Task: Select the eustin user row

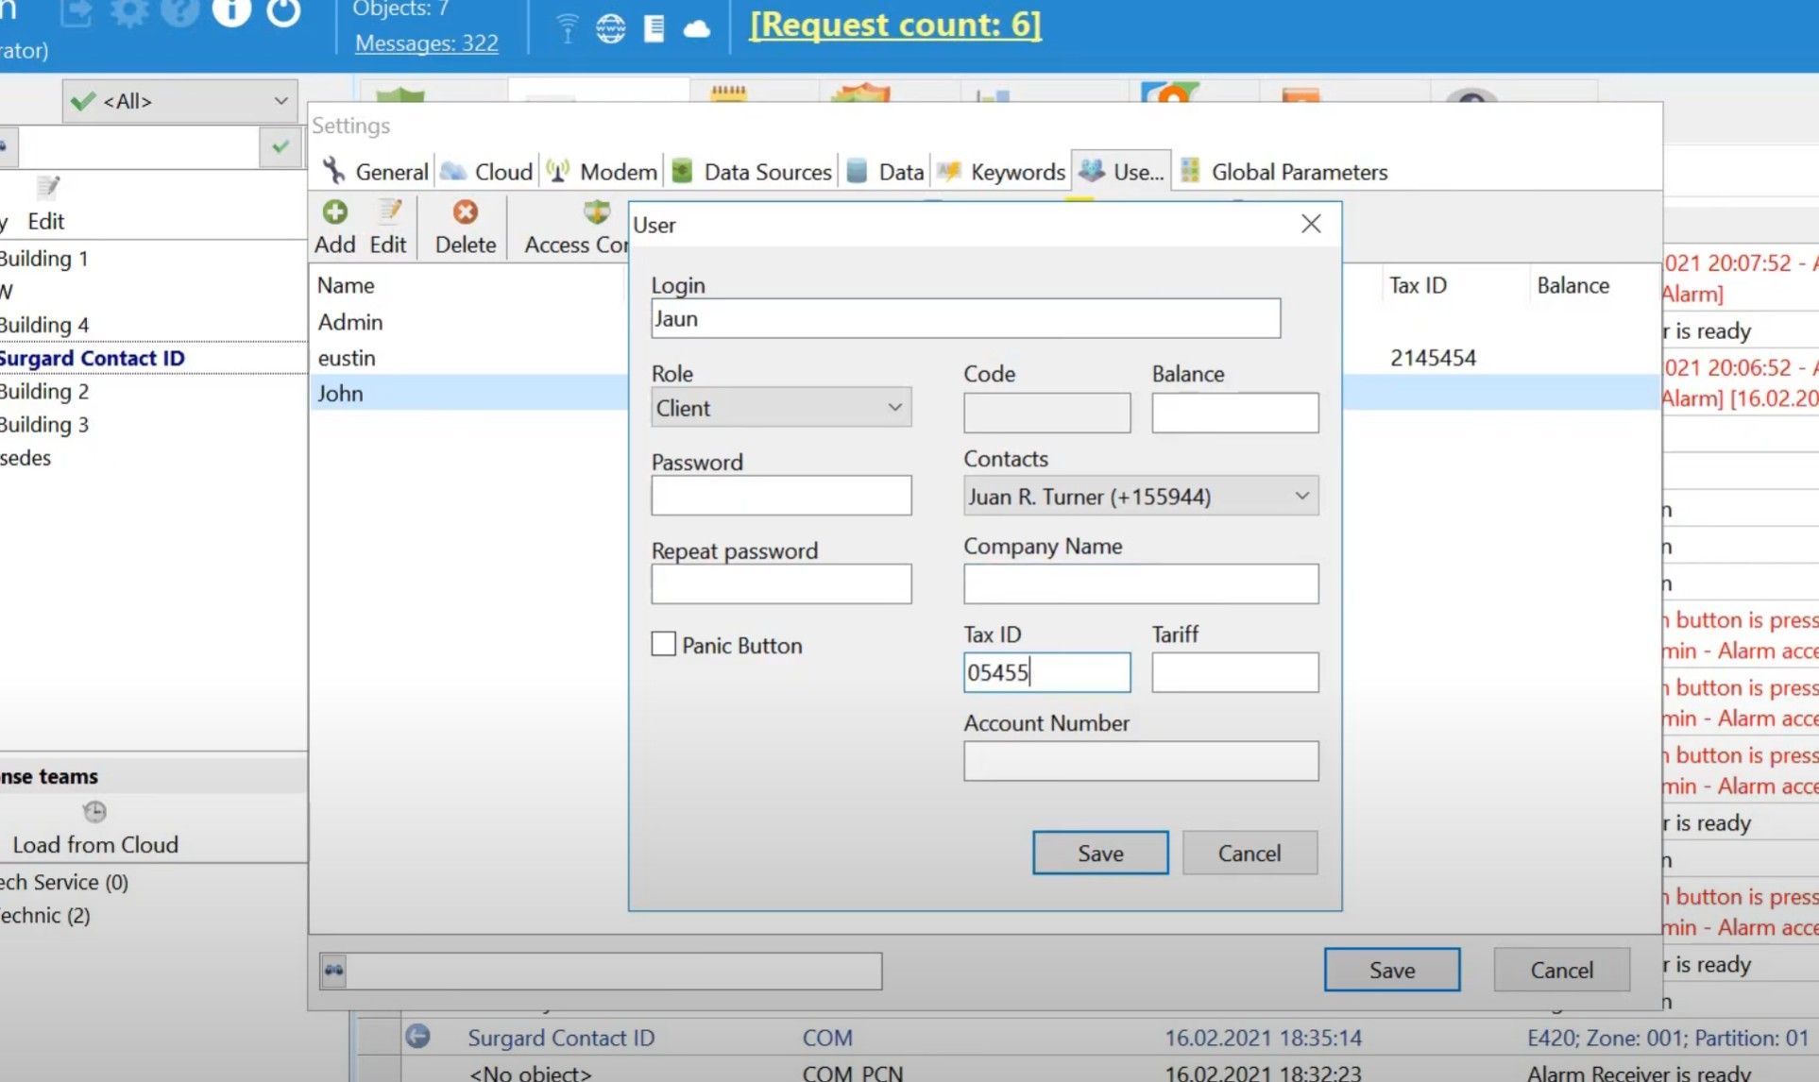Action: click(x=347, y=358)
